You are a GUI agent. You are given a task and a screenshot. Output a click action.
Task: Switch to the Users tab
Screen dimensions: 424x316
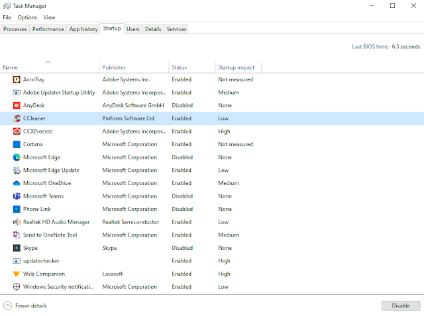pyautogui.click(x=132, y=29)
